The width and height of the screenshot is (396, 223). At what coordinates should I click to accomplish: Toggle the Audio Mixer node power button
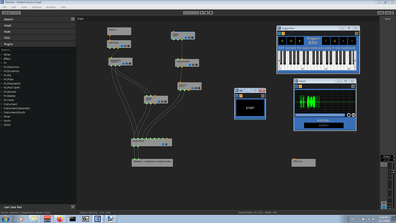[163, 144]
